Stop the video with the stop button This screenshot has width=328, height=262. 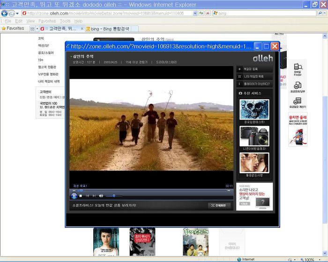(81, 196)
